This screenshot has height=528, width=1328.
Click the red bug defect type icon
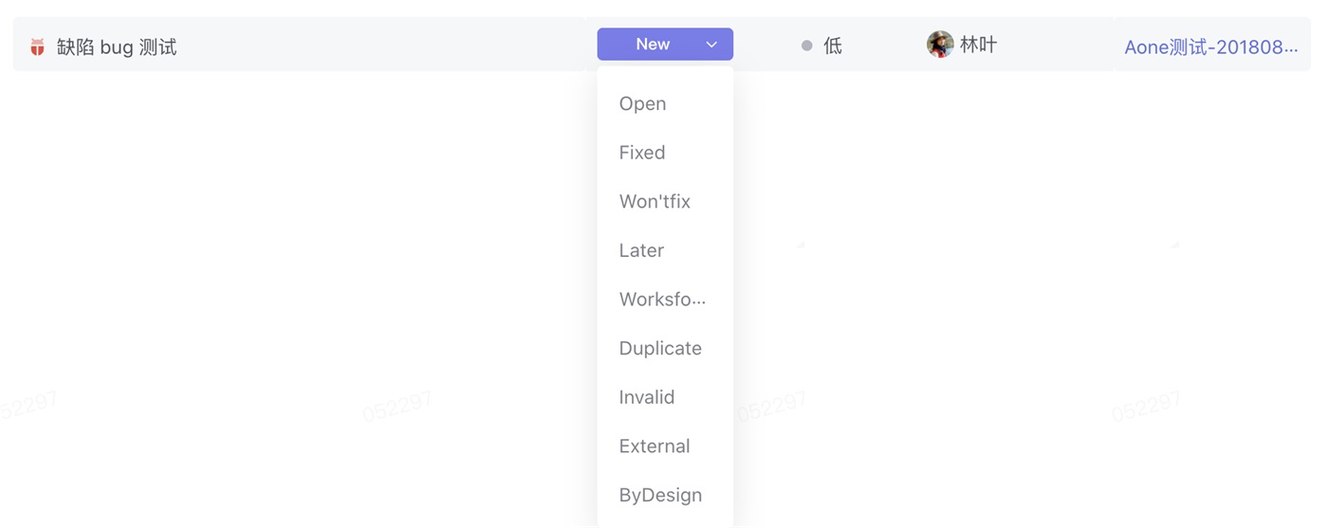(x=37, y=46)
